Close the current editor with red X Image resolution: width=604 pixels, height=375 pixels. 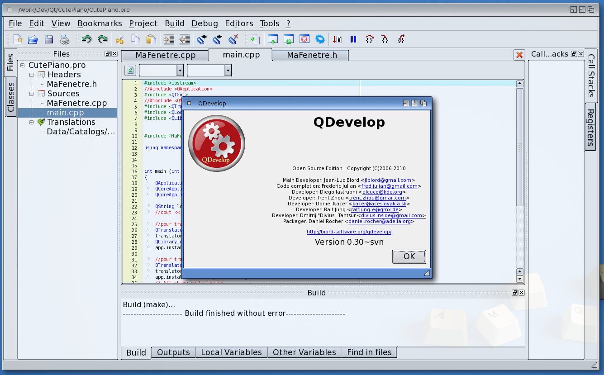pyautogui.click(x=519, y=55)
